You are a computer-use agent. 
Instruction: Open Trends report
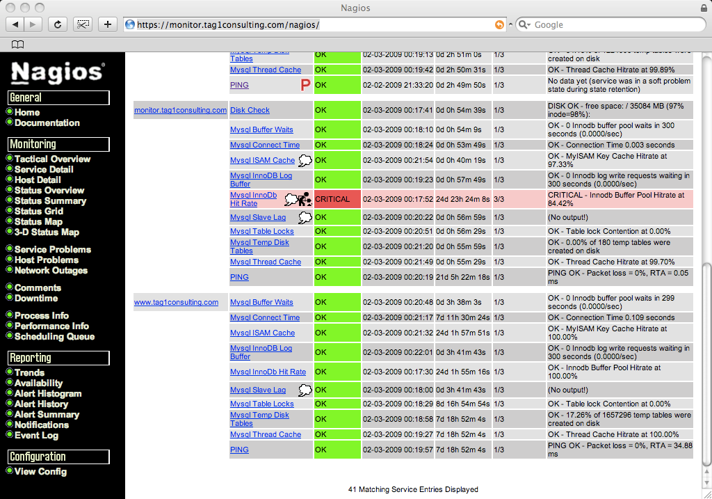[x=29, y=372]
